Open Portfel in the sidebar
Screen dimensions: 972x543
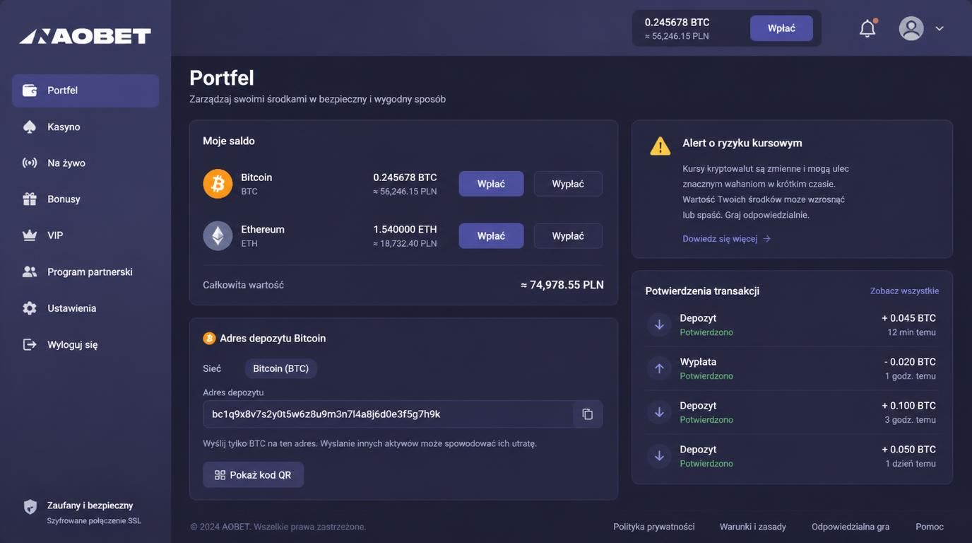pyautogui.click(x=85, y=90)
